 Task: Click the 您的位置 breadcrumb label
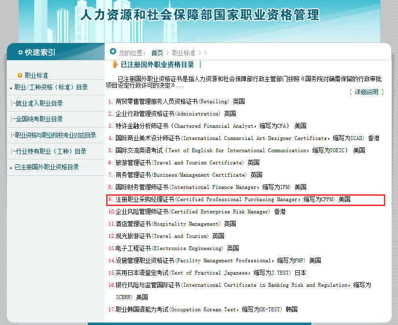pyautogui.click(x=132, y=53)
